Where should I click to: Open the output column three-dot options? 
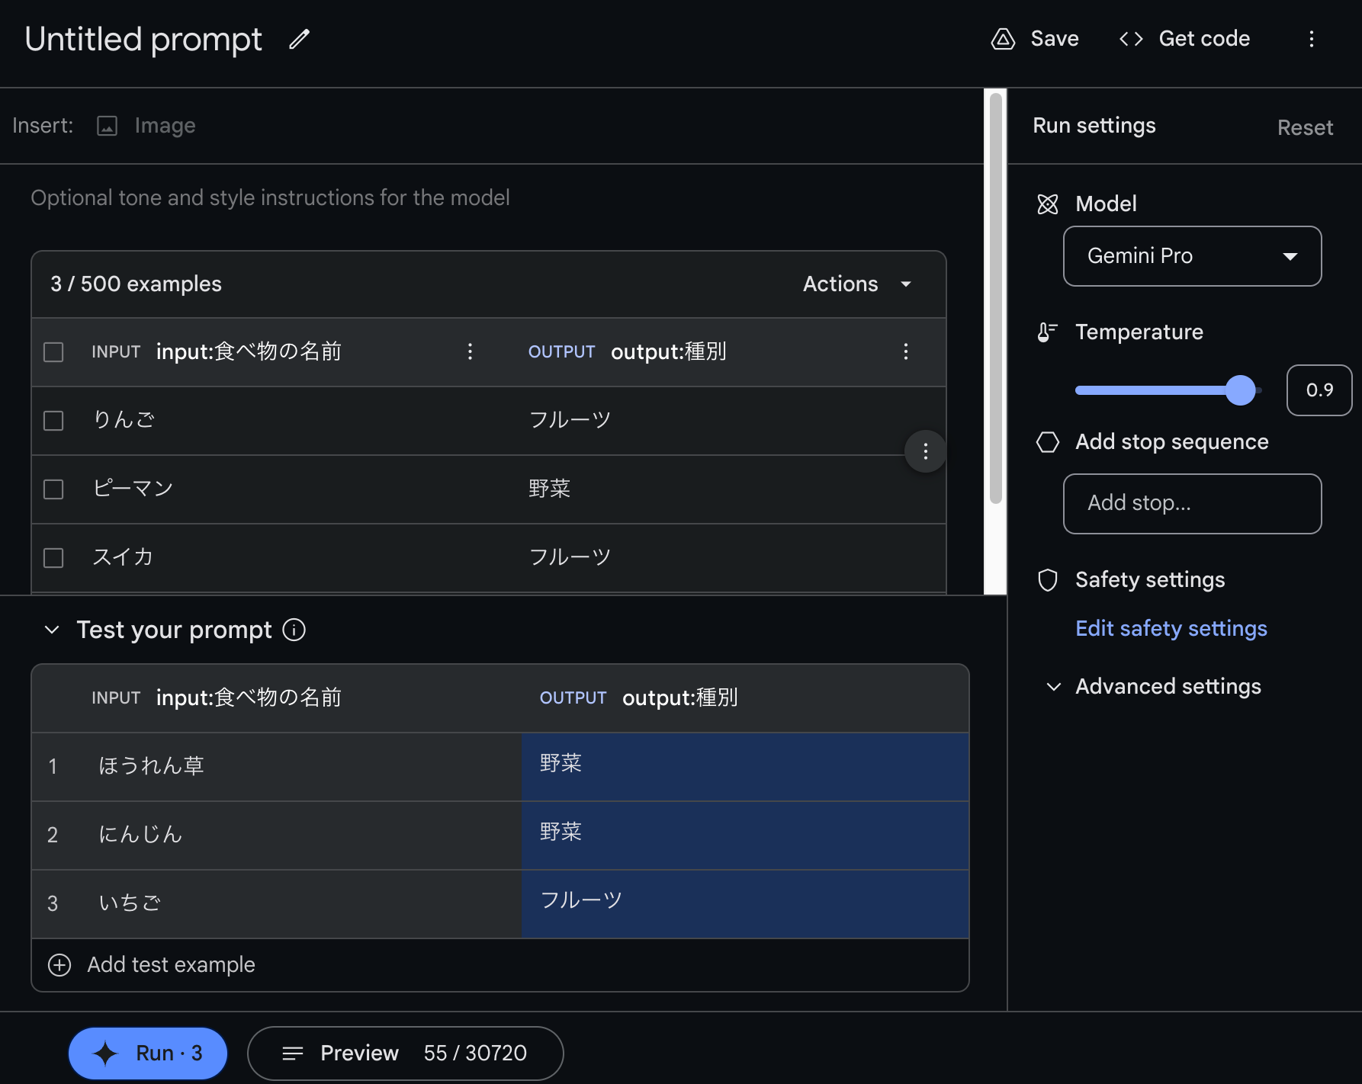click(905, 351)
